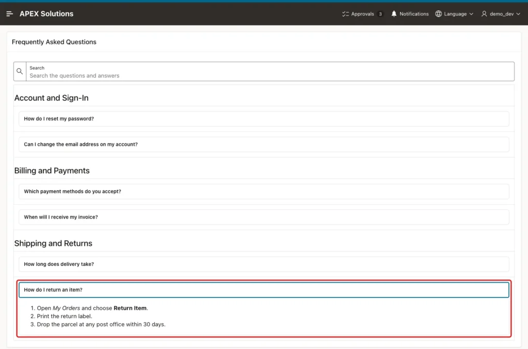Image resolution: width=528 pixels, height=349 pixels.
Task: Click the APEX Solutions app title
Action: coord(46,14)
